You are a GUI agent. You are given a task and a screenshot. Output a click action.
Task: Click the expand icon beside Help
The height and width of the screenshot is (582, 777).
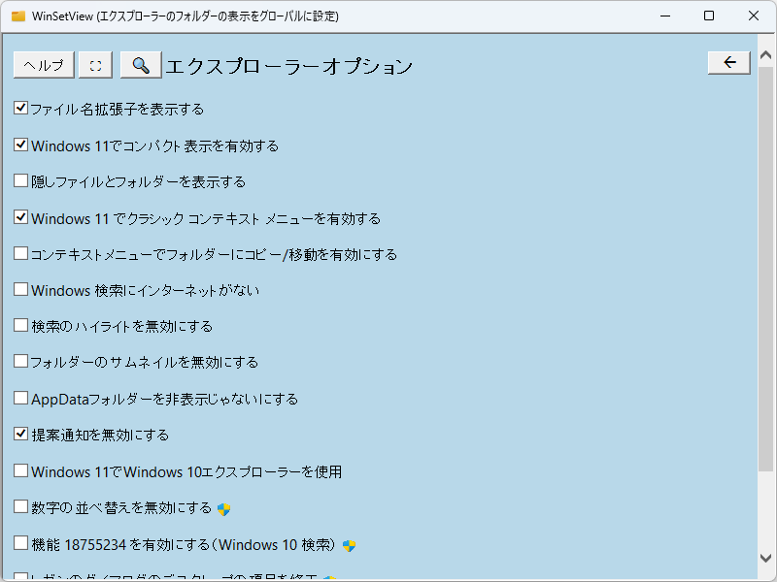tap(93, 64)
